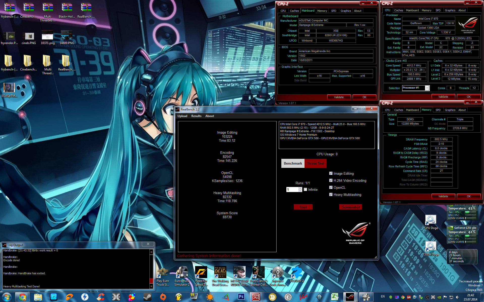Viewport: 484px width, 302px height.
Task: Open Google Chrome from the taskbar
Action: 22,297
